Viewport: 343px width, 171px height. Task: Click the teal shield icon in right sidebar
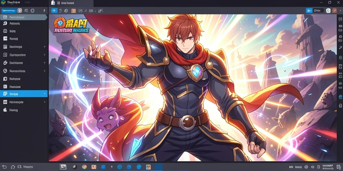coord(340,97)
